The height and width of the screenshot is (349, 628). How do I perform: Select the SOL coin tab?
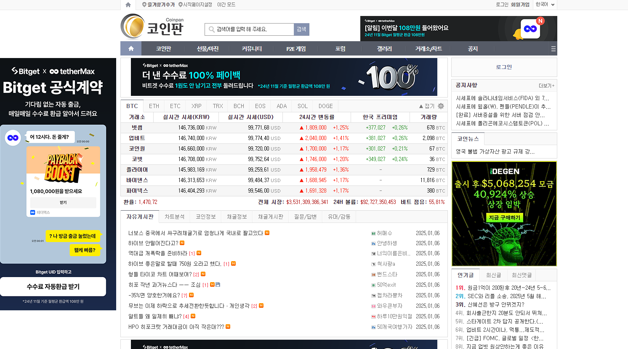303,106
